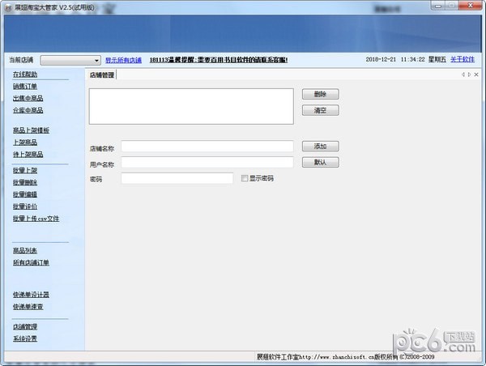Open 商品上架模板 in the sidebar
486x366 pixels.
[x=31, y=130]
